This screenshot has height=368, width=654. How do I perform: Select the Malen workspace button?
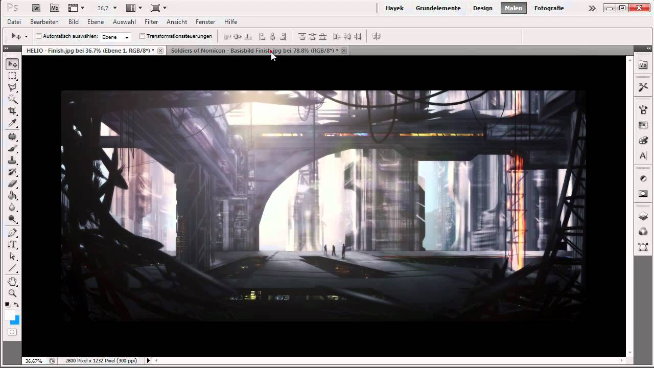tap(513, 8)
